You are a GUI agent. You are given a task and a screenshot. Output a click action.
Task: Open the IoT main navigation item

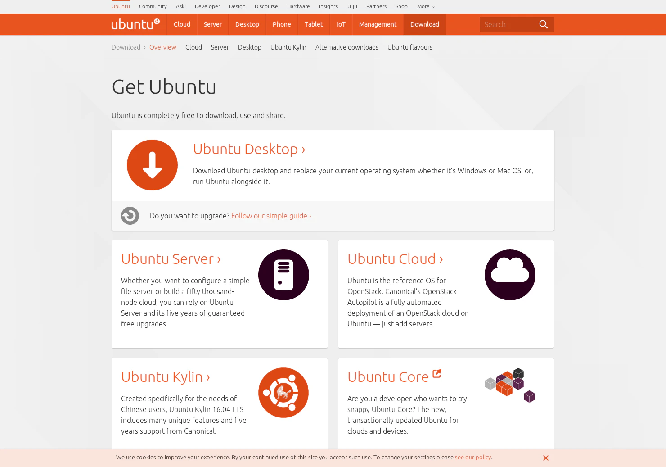point(341,24)
